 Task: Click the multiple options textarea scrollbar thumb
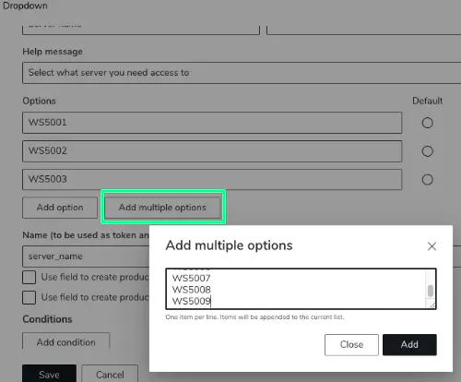click(431, 291)
